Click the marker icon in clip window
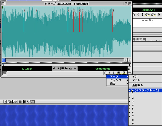Image resolution: width=162 pixels, height=126 pixels. point(105,73)
